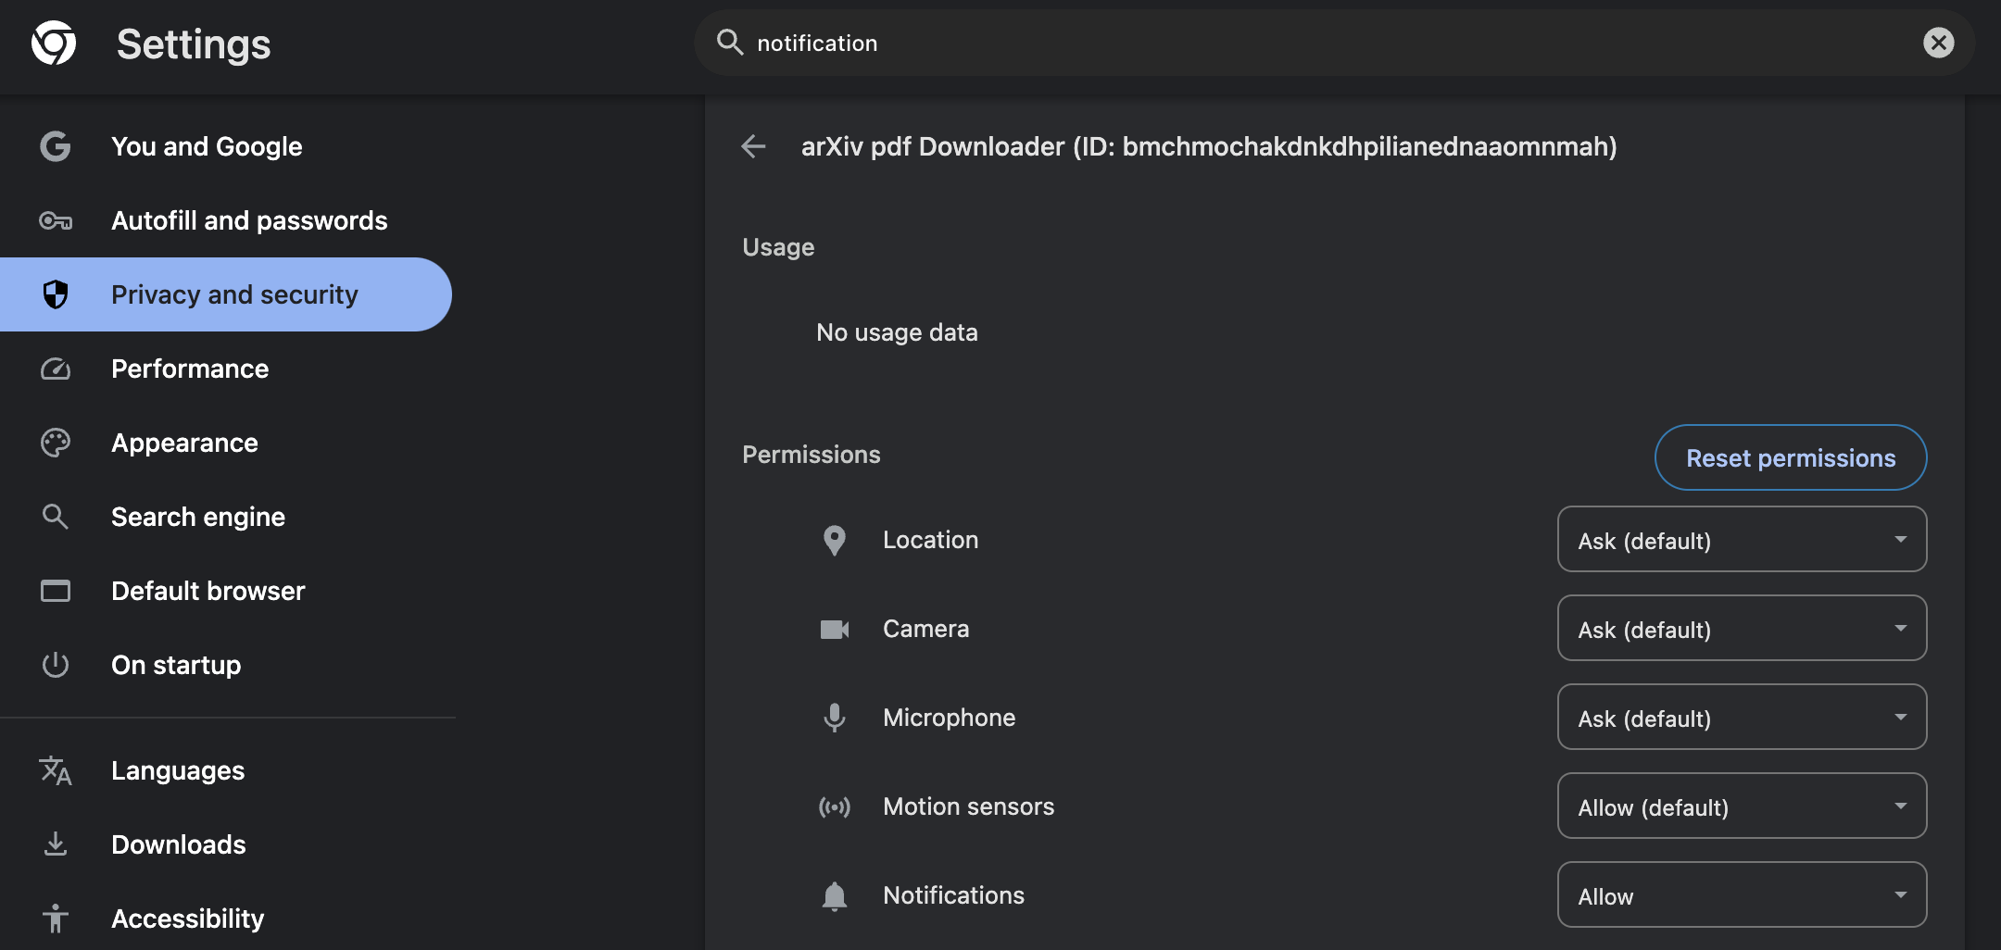2001x950 pixels.
Task: Click the Permissions section heading
Action: click(x=811, y=455)
